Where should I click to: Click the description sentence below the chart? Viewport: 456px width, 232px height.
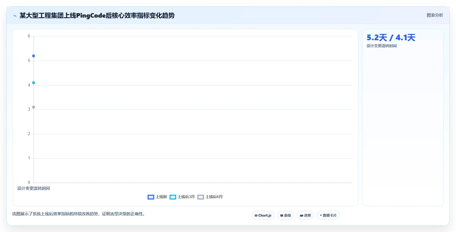(x=78, y=214)
